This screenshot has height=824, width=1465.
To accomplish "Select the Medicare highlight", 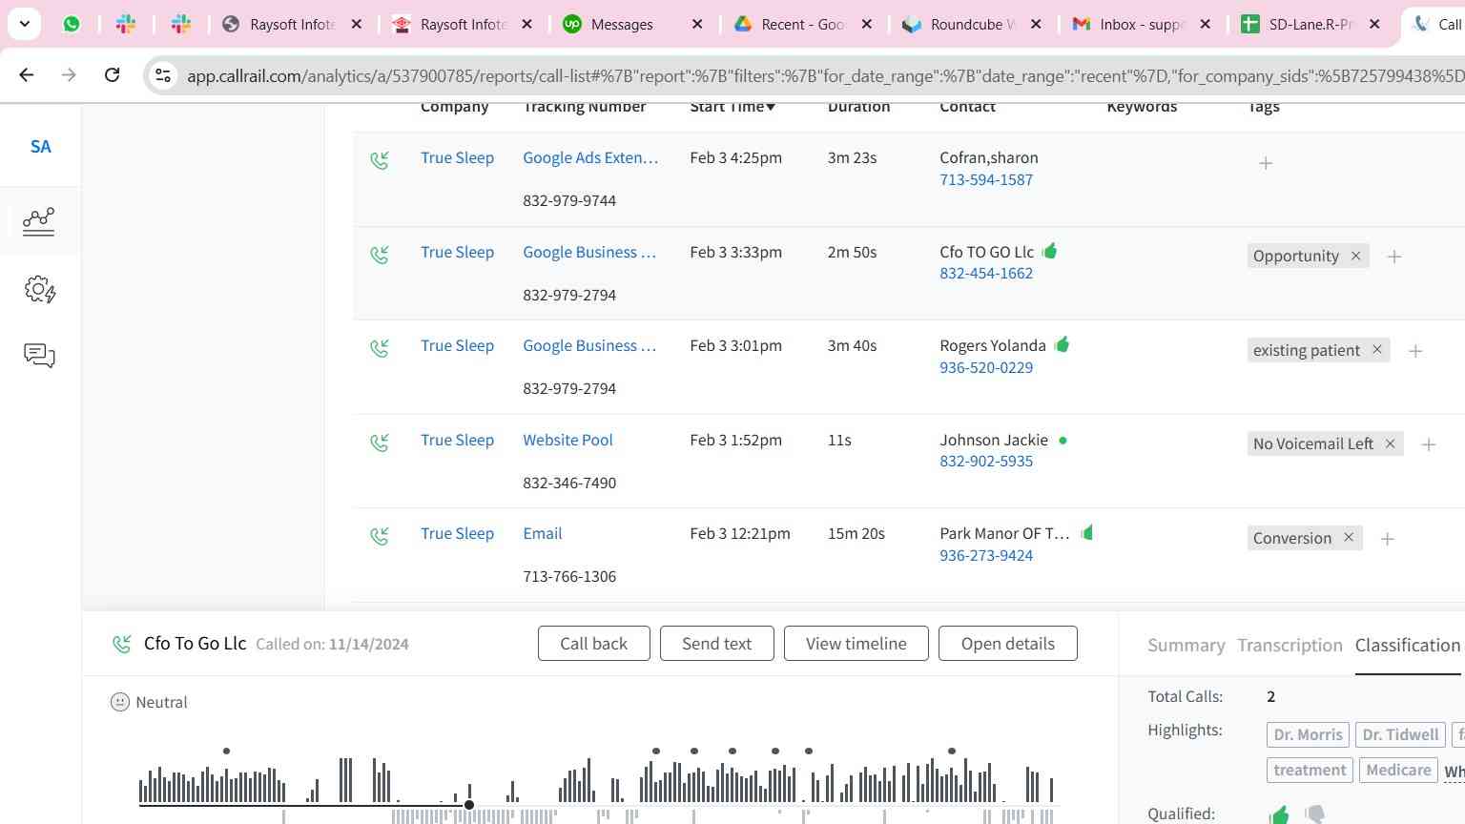I will 1398,770.
